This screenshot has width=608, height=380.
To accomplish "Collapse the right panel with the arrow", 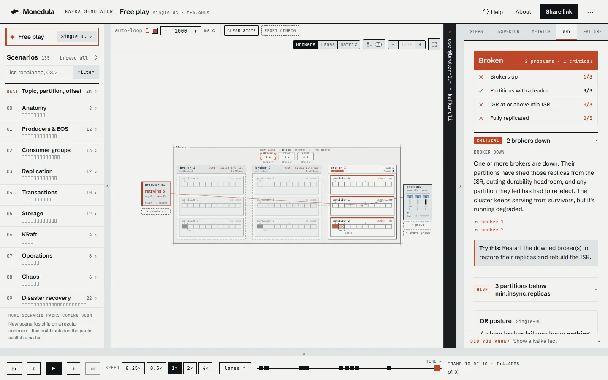I will click(460, 186).
